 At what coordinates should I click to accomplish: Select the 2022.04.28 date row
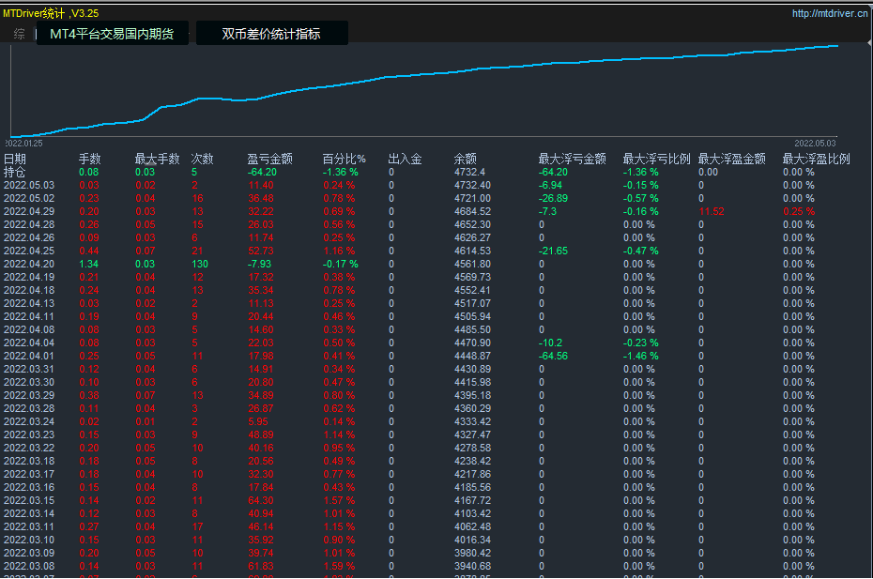[29, 224]
